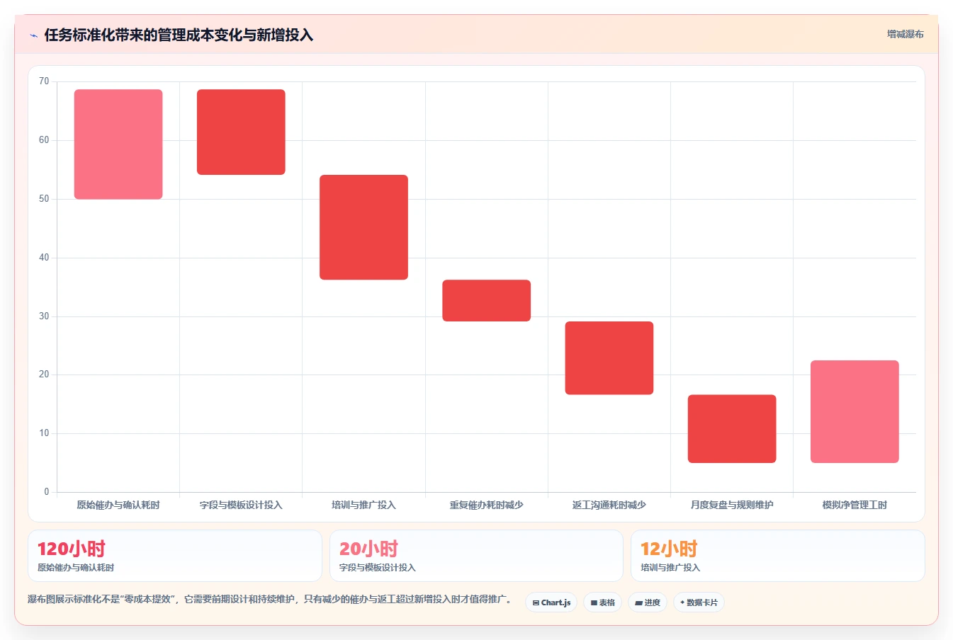The height and width of the screenshot is (640, 953).
Task: Click card caption 字段与模板设计投入 under 20小时
Action: click(x=378, y=568)
